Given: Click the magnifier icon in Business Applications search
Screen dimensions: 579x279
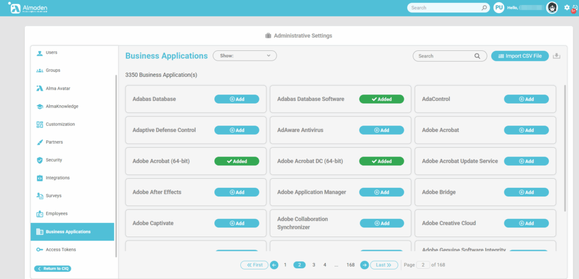Looking at the screenshot, I should (477, 56).
